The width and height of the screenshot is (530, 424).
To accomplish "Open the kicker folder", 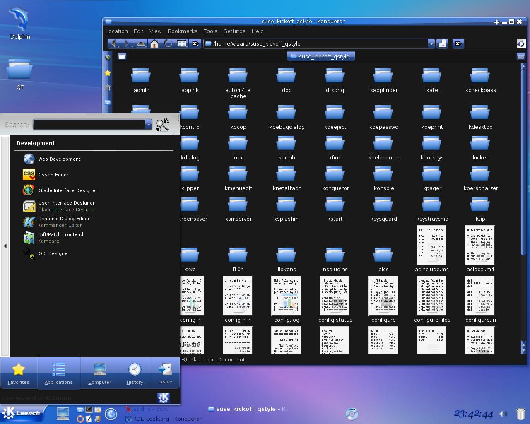I will [x=480, y=148].
